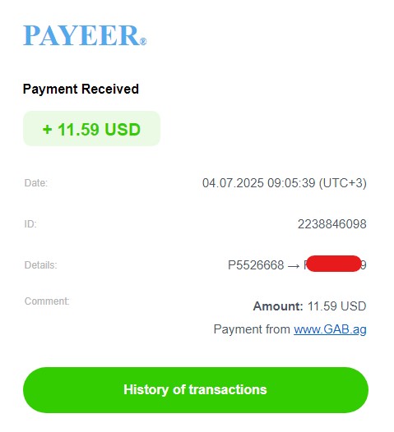Image resolution: width=394 pixels, height=432 pixels.
Task: Follow the www.GAB.ag link
Action: tap(330, 329)
